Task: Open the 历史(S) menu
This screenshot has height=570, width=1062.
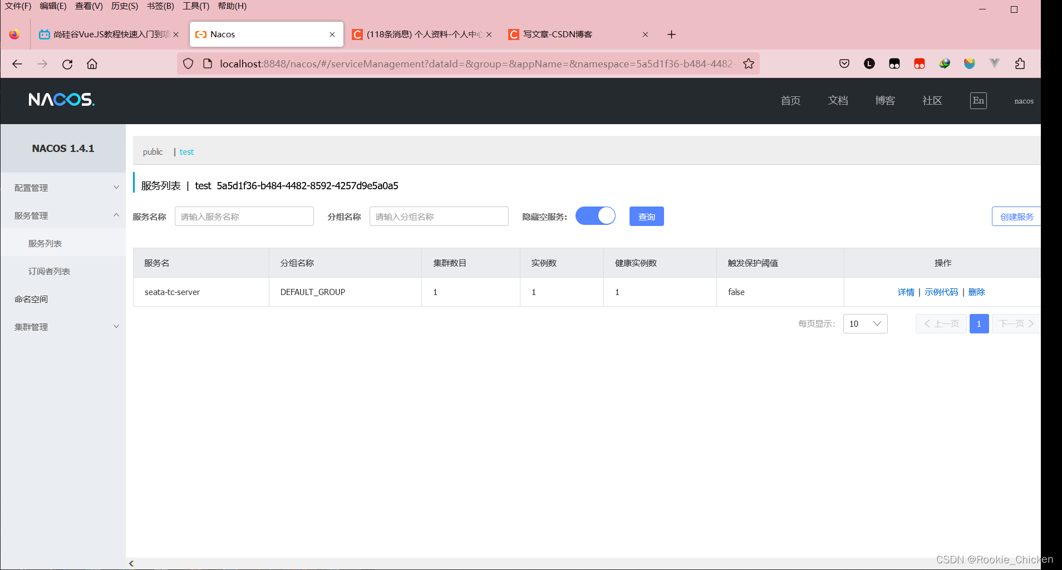Action: [x=125, y=6]
